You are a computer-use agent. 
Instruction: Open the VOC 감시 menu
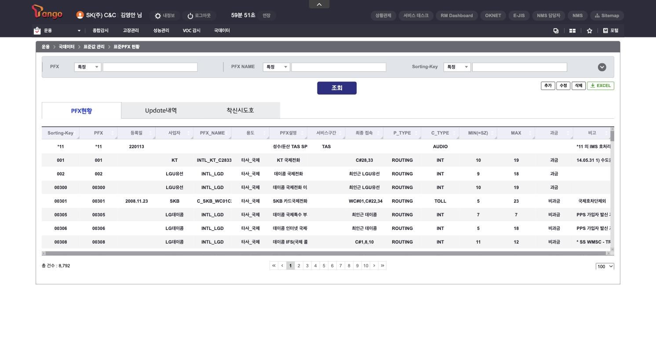(192, 31)
